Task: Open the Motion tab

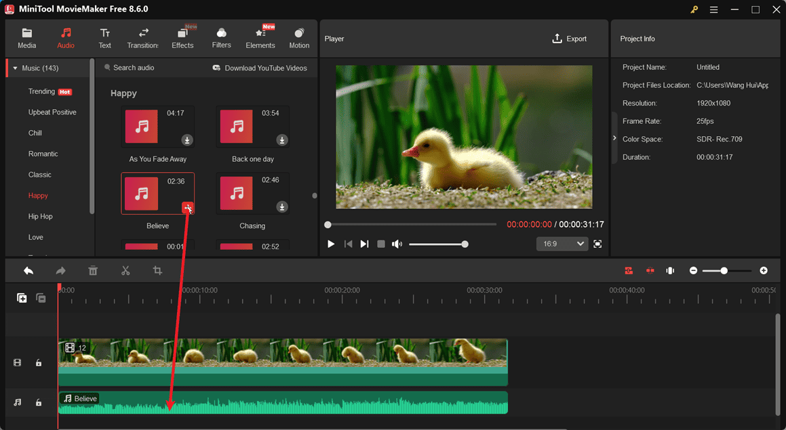Action: pyautogui.click(x=299, y=39)
